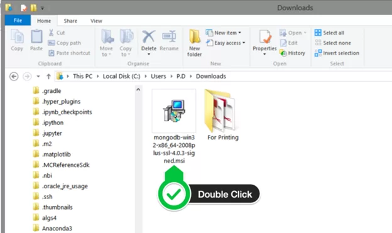
Task: Select the For Printing folder
Action: point(222,115)
